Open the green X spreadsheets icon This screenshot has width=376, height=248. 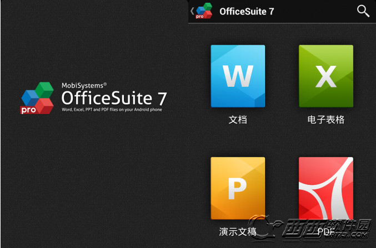326,76
